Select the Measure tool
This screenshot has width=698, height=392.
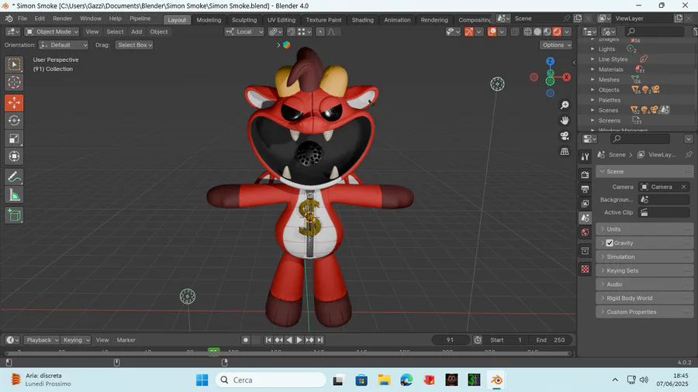coord(14,194)
